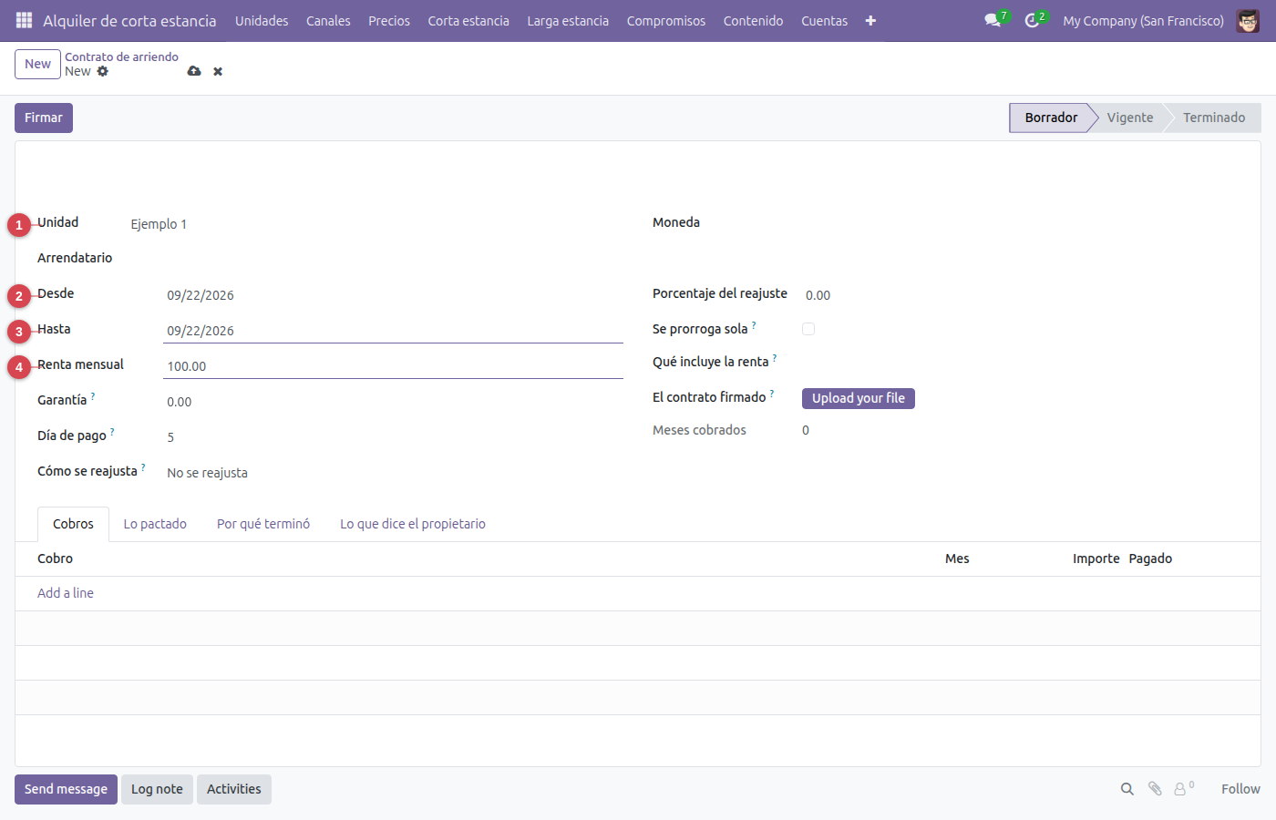The width and height of the screenshot is (1276, 820).
Task: Show help tooltip for El contrato firmado
Action: tap(772, 394)
